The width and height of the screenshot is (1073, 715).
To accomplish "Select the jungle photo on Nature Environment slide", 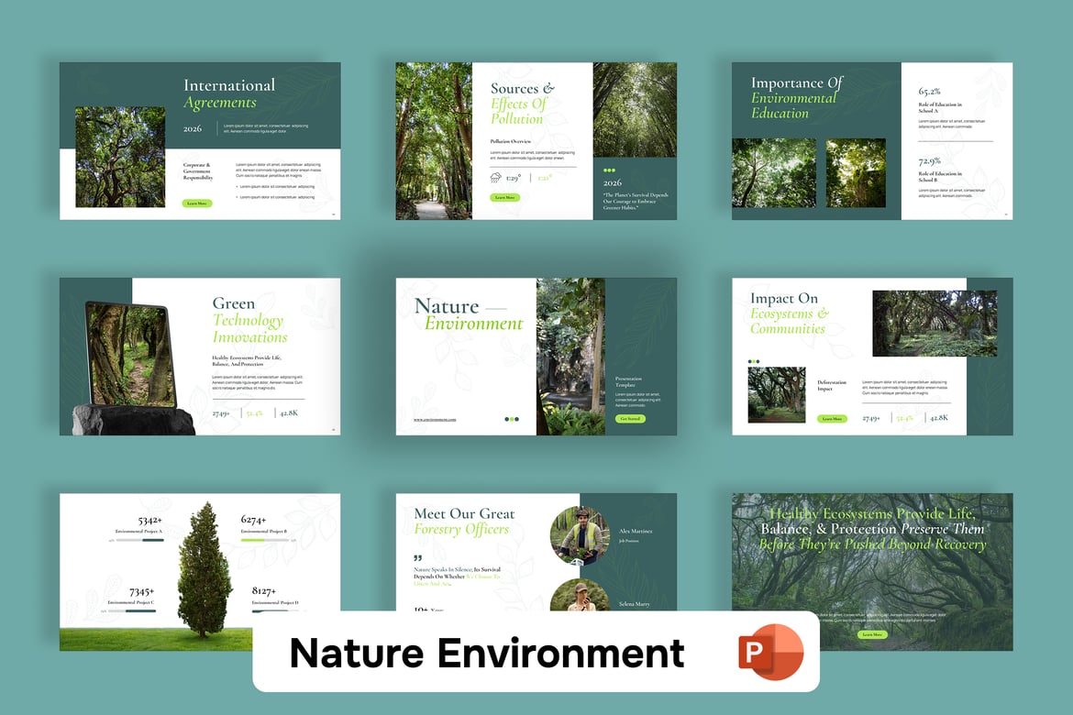I will (570, 357).
